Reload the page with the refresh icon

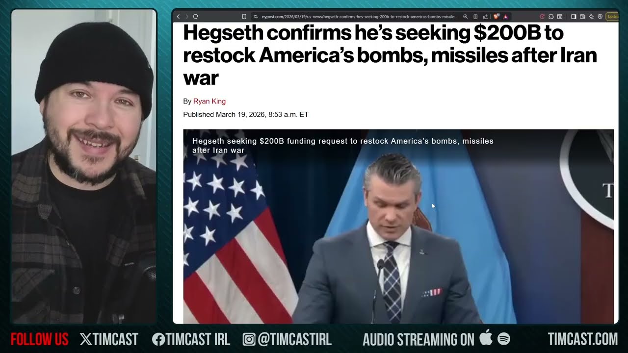pyautogui.click(x=196, y=17)
